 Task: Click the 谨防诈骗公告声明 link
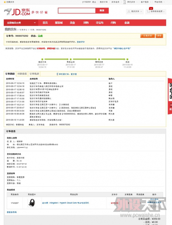122,49
